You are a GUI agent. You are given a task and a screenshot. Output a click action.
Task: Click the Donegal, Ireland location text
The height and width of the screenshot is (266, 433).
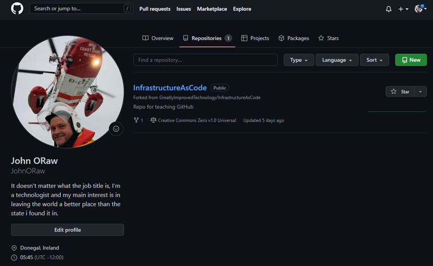(x=39, y=248)
